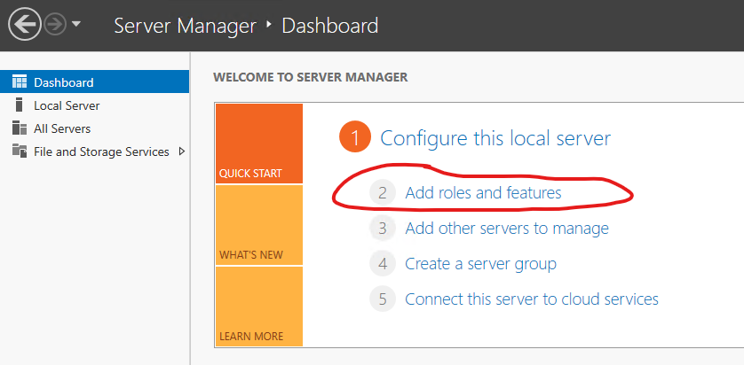The height and width of the screenshot is (365, 744).
Task: Click the File and Storage Services icon
Action: pos(19,151)
